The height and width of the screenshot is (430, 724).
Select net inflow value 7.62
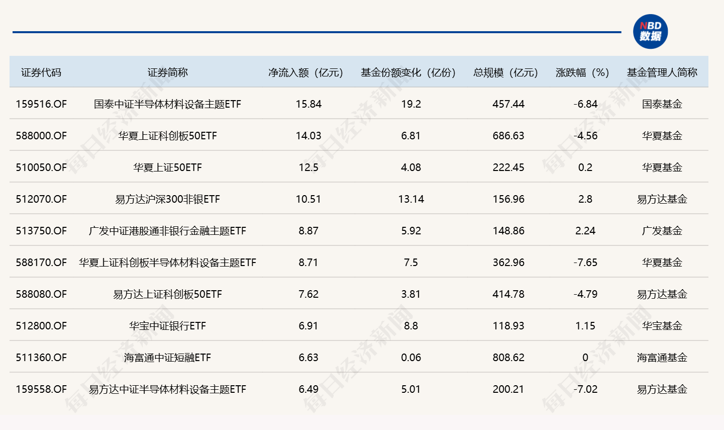coord(308,294)
